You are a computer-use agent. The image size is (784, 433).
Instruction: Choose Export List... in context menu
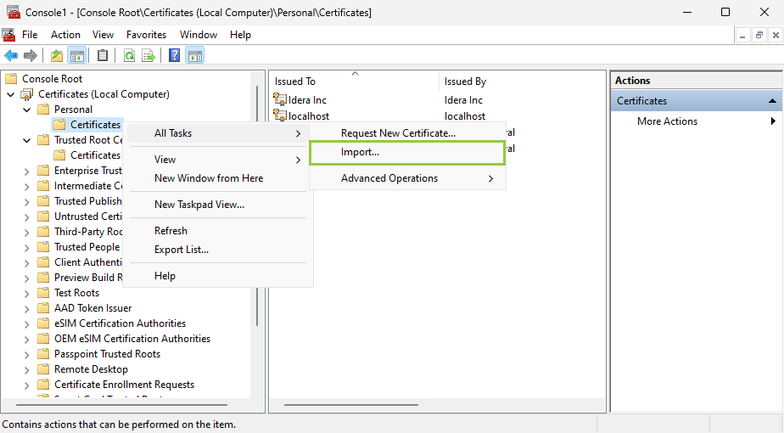pyautogui.click(x=217, y=250)
